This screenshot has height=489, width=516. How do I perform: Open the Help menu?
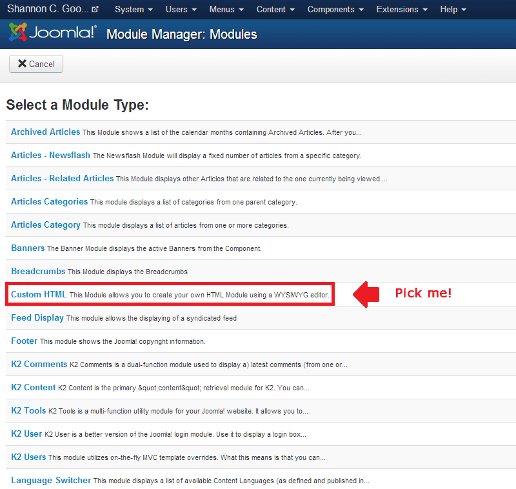pyautogui.click(x=453, y=9)
